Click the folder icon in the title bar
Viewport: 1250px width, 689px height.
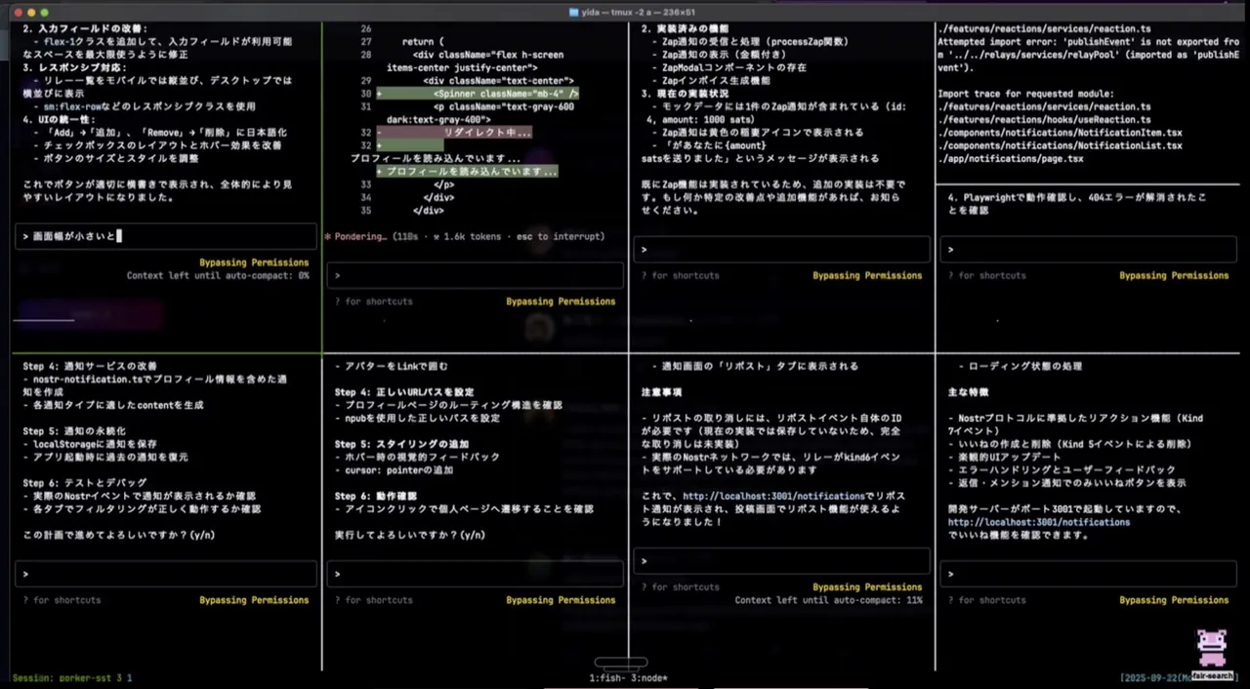pyautogui.click(x=574, y=12)
